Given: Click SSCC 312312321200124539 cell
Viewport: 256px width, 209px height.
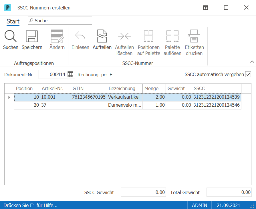Looking at the screenshot, I should point(217,97).
